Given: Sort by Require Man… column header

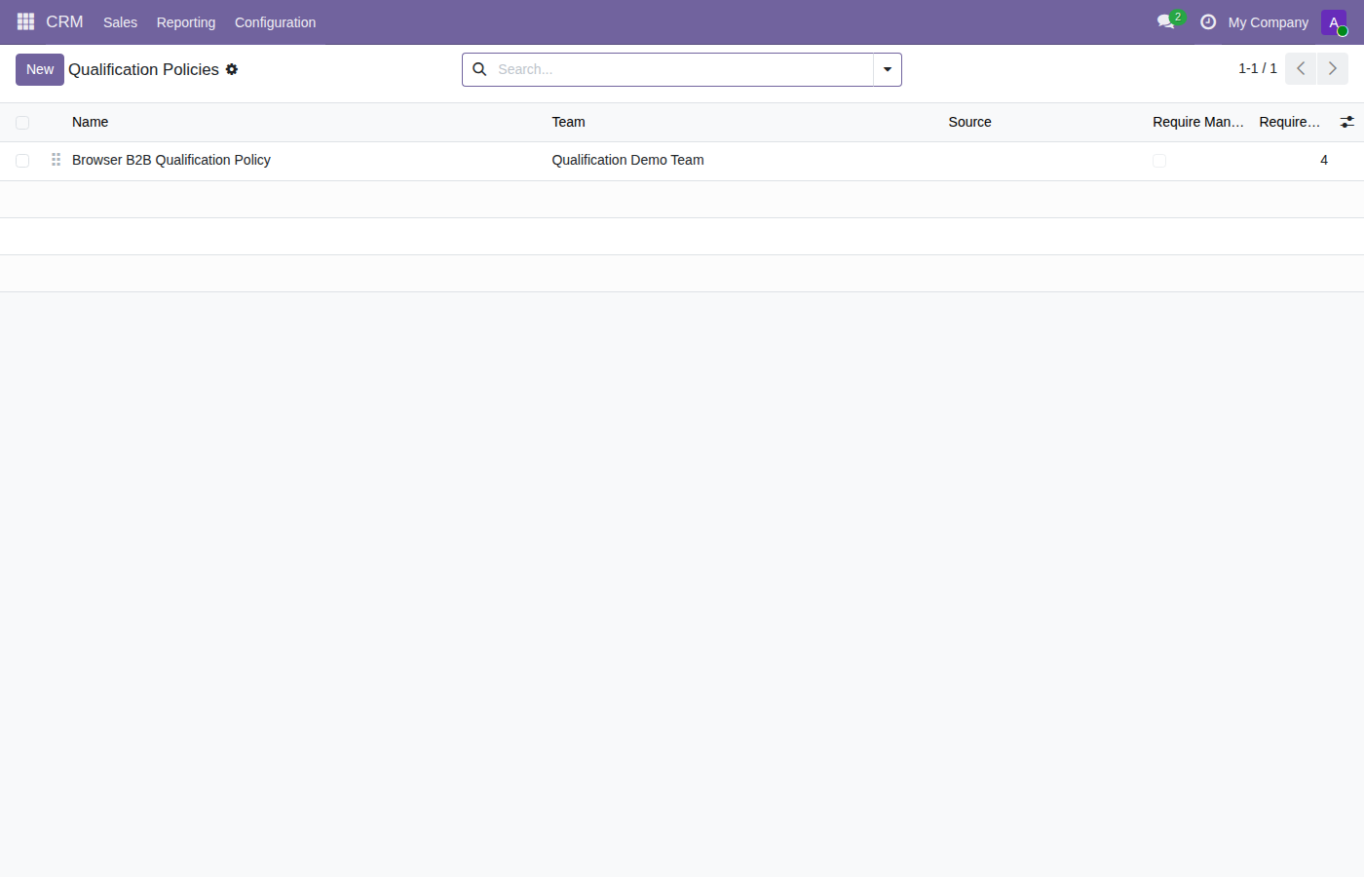Looking at the screenshot, I should pos(1197,122).
